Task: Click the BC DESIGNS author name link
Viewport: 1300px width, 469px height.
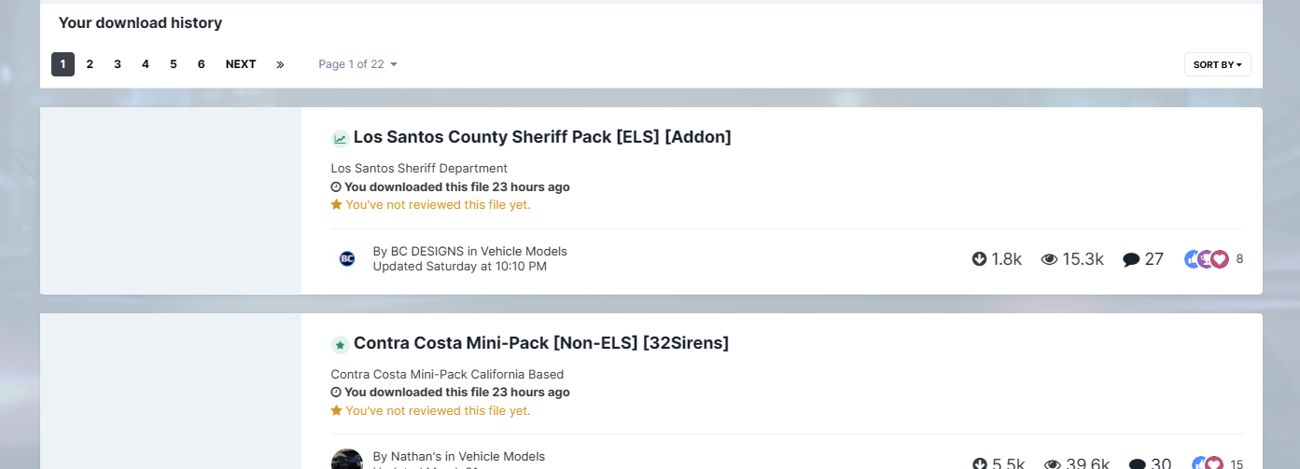Action: 426,251
